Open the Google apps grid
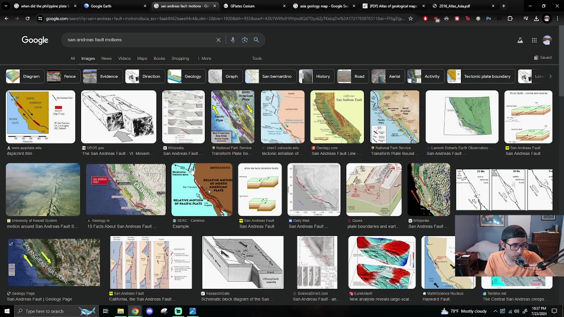564x317 pixels. [x=534, y=40]
